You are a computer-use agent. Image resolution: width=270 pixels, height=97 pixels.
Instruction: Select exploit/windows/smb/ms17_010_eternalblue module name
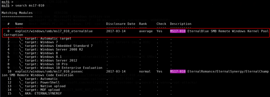[x=54, y=31]
